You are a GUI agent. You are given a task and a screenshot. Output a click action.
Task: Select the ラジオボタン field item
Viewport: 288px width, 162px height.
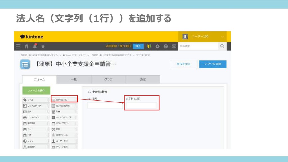(x=36, y=118)
